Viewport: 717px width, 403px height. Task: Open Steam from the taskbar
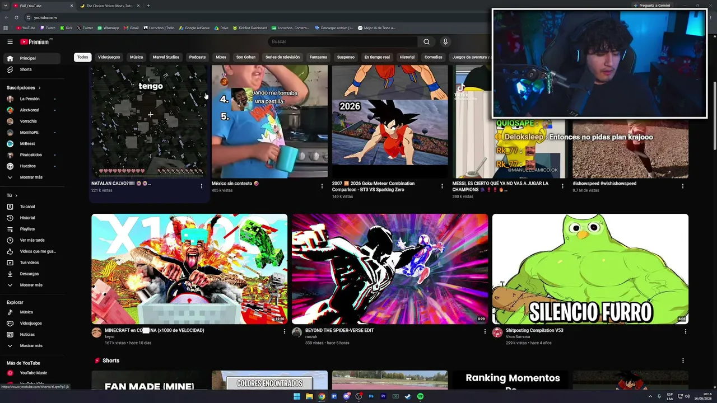[x=408, y=396]
